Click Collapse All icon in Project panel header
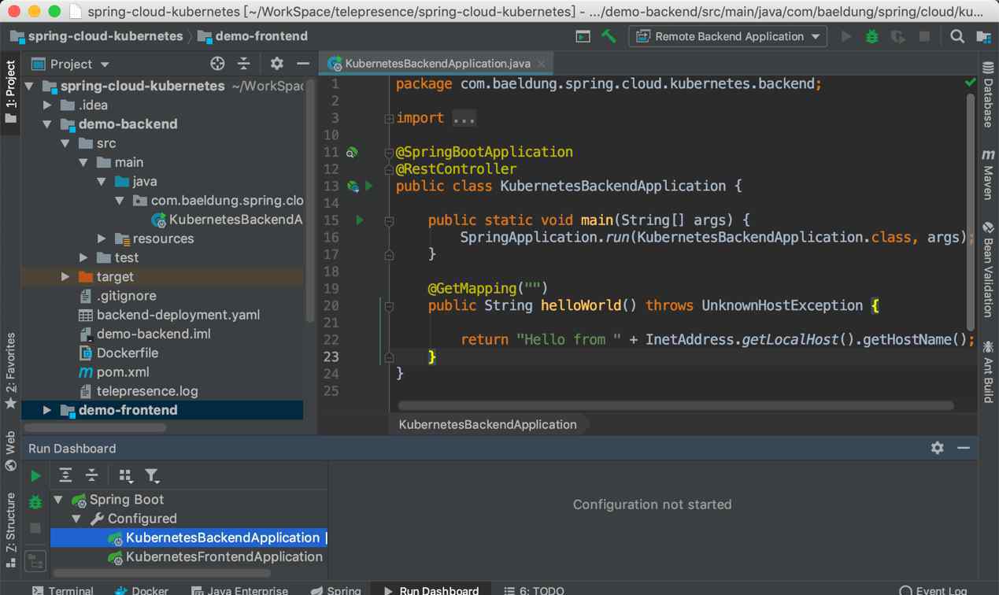 click(243, 64)
